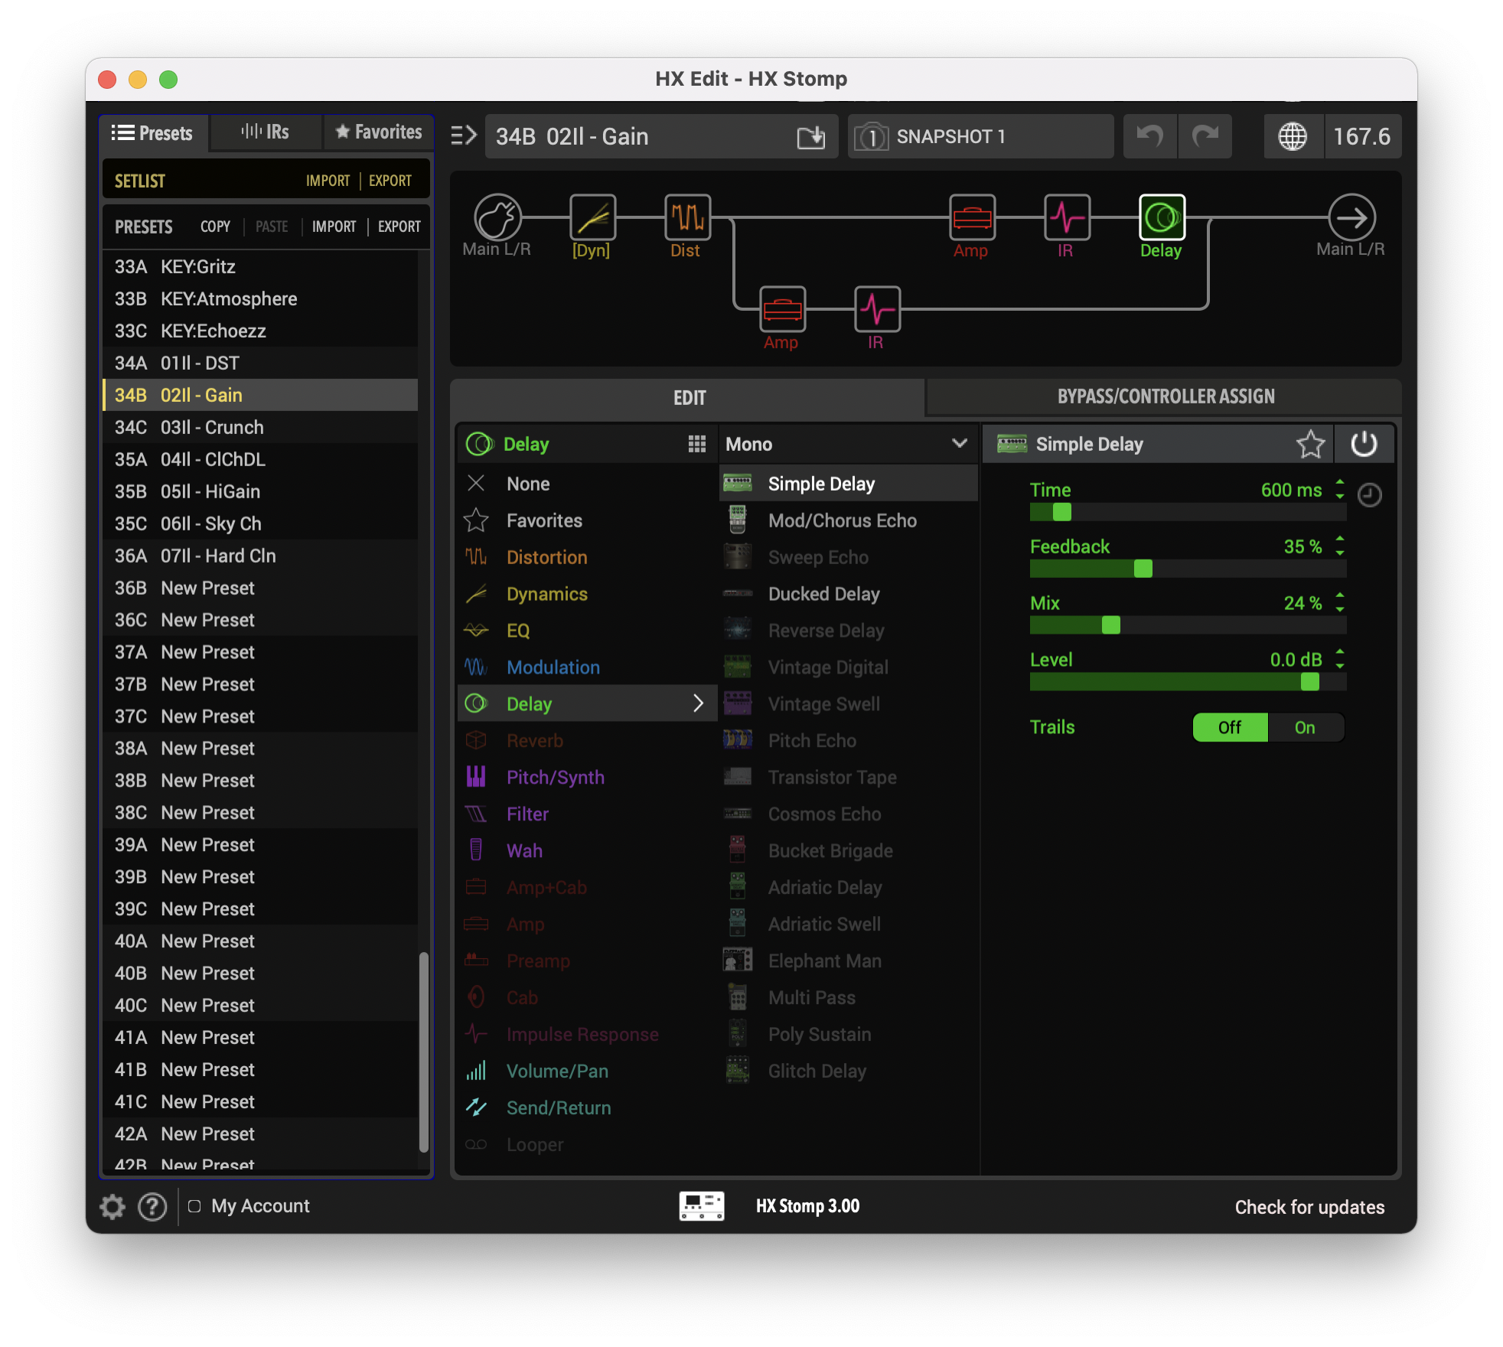
Task: Switch to the IRs tab
Action: (x=265, y=132)
